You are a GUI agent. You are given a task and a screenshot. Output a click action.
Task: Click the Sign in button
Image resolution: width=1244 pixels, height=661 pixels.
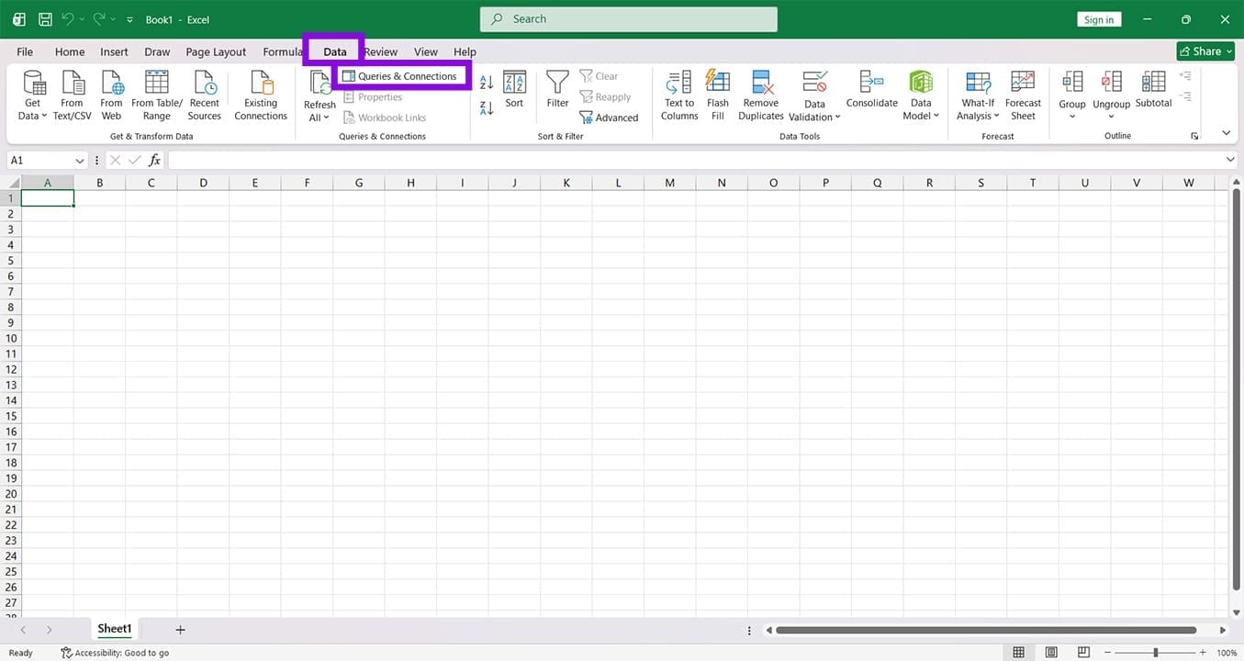coord(1098,19)
